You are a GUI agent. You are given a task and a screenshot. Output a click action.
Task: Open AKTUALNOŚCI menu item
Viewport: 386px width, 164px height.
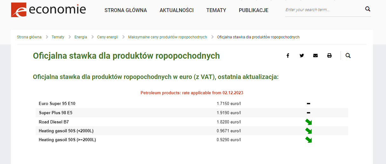[x=176, y=10]
